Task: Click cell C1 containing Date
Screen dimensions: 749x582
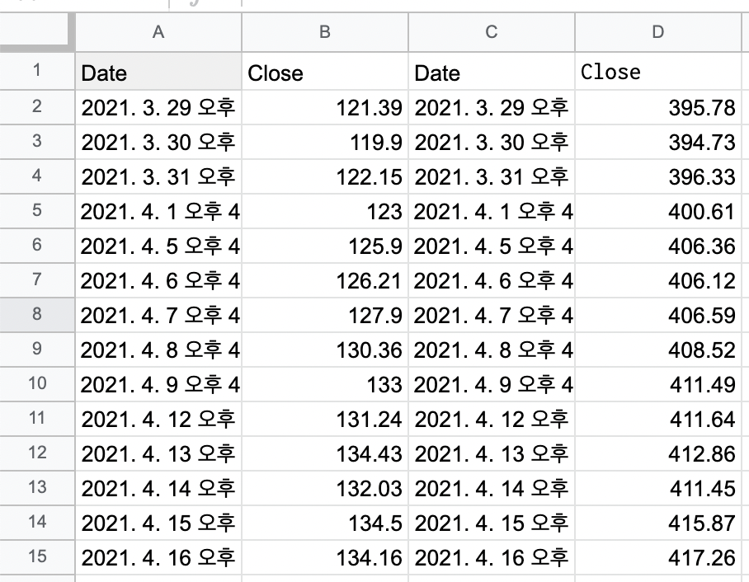Action: click(492, 71)
